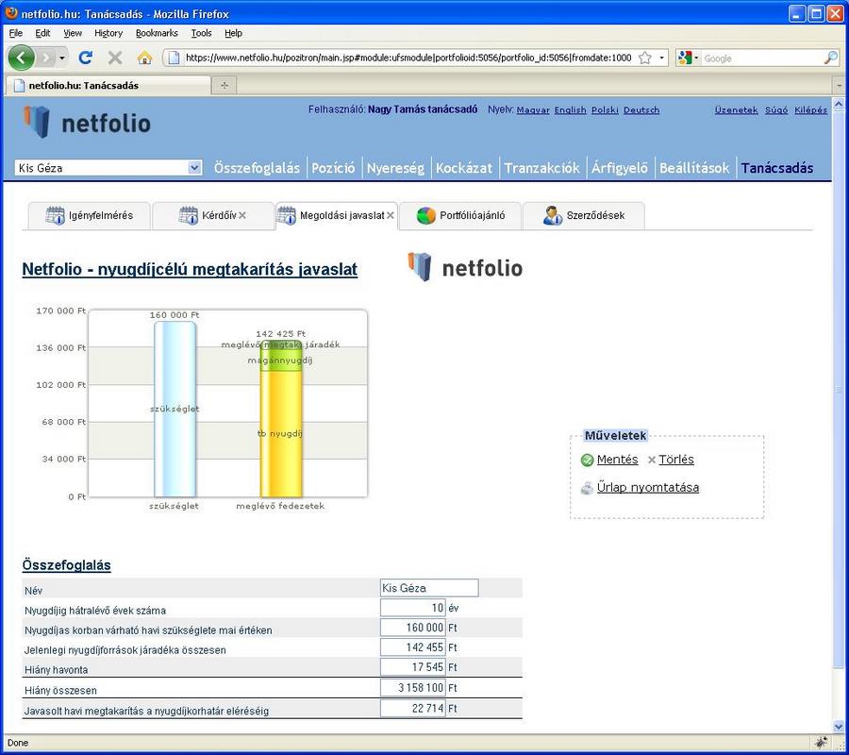Screen dimensions: 849x755
Task: Click the Űrlap nyomtatása print link
Action: pyautogui.click(x=647, y=487)
